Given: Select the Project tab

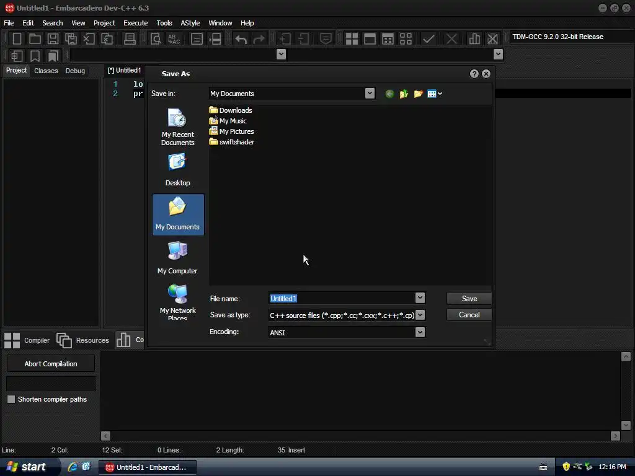Looking at the screenshot, I should click(x=17, y=71).
